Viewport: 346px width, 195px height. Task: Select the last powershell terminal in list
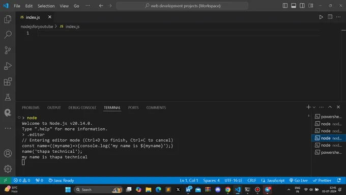click(328, 152)
